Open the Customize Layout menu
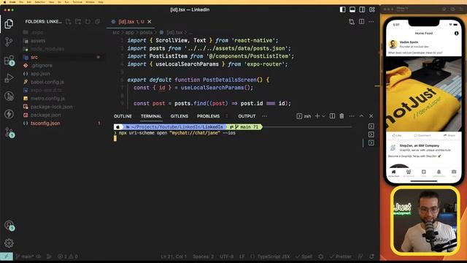The height and width of the screenshot is (263, 467). point(372,9)
